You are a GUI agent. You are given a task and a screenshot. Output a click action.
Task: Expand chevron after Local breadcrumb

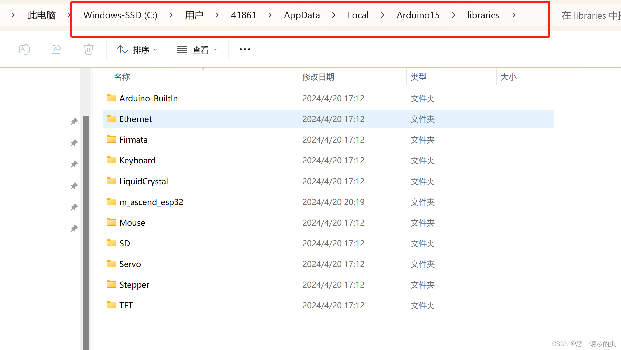(382, 15)
